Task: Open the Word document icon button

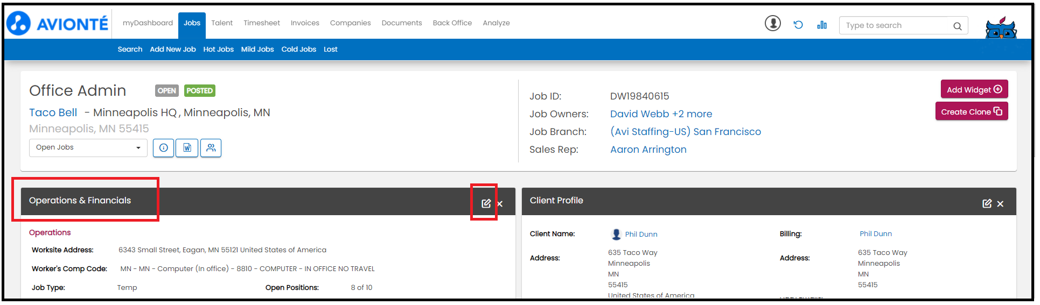Action: click(187, 148)
